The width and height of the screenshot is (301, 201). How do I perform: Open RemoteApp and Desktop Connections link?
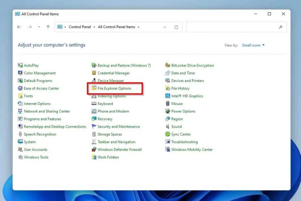[55, 127]
